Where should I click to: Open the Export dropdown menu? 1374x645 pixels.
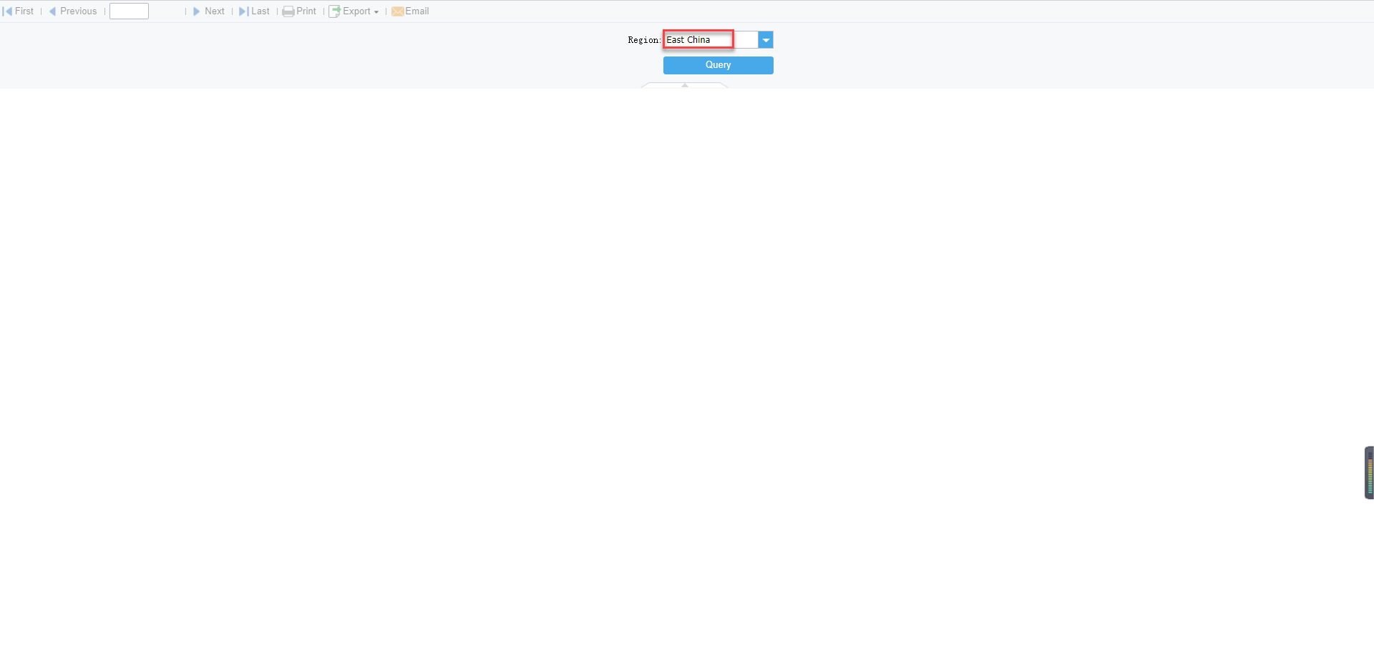pos(354,11)
